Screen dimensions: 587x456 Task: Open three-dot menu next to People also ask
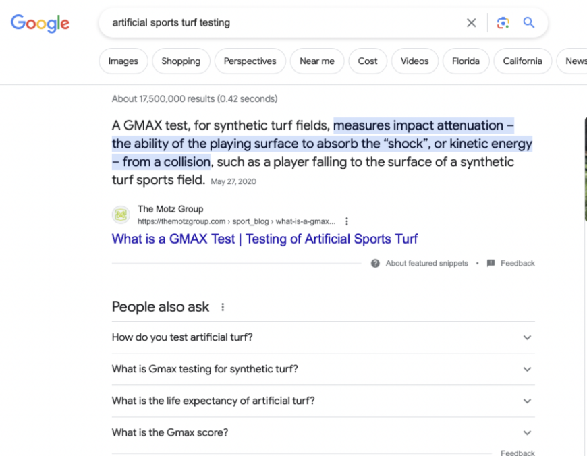pos(223,307)
